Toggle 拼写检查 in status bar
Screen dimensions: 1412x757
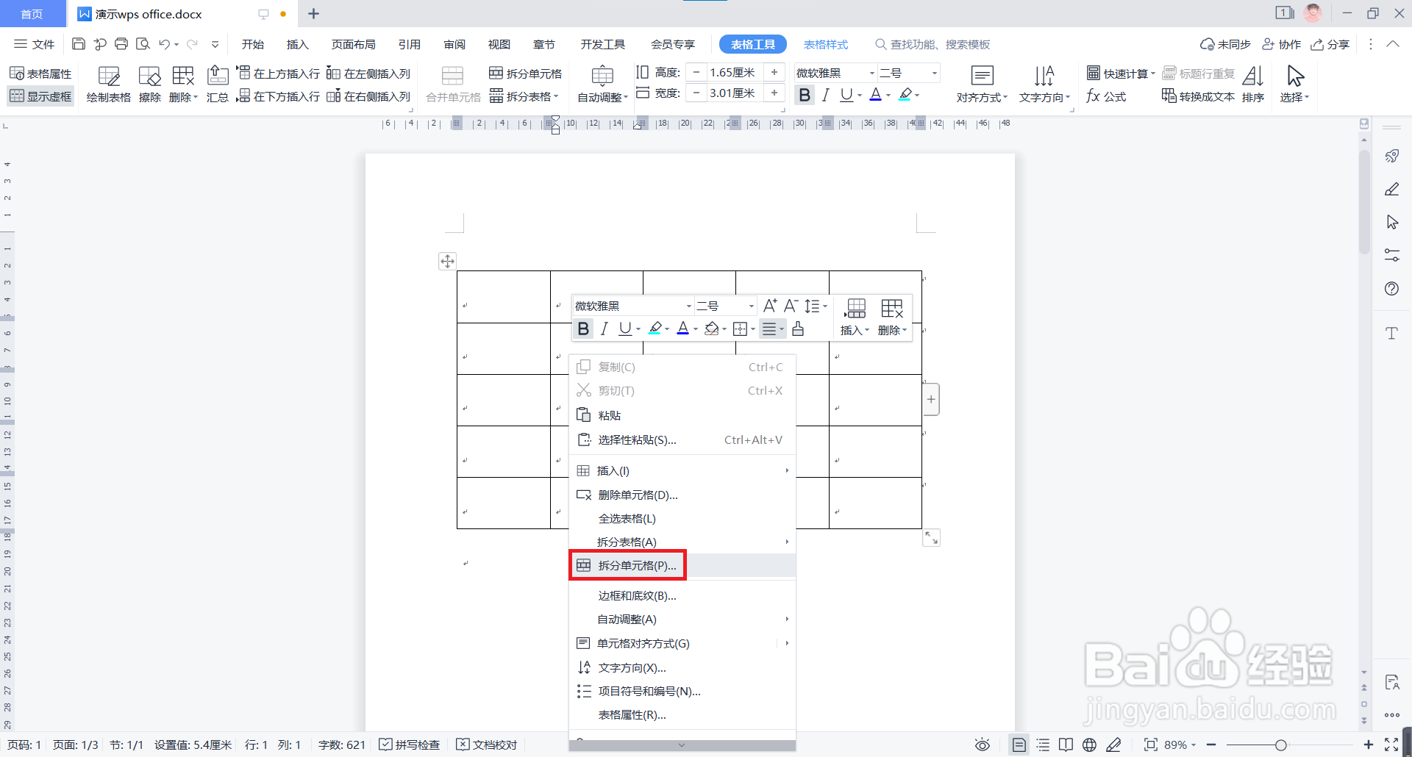(x=409, y=745)
